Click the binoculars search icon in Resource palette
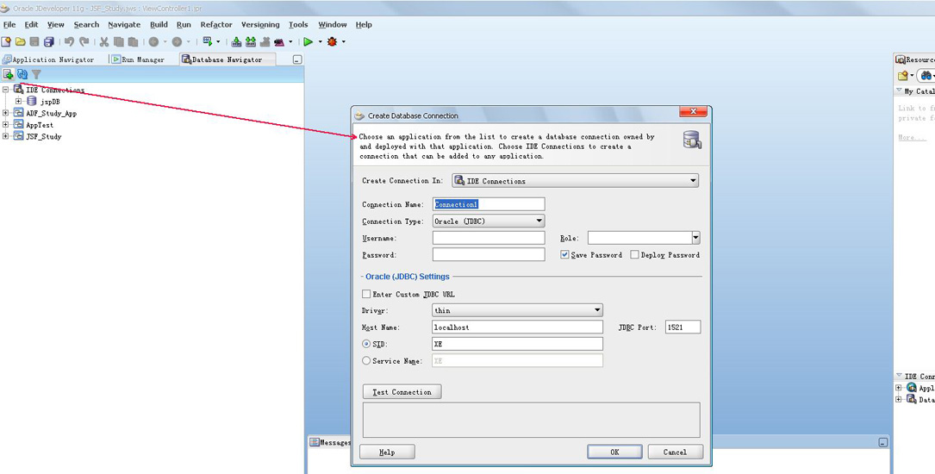The height and width of the screenshot is (474, 935). coord(926,76)
